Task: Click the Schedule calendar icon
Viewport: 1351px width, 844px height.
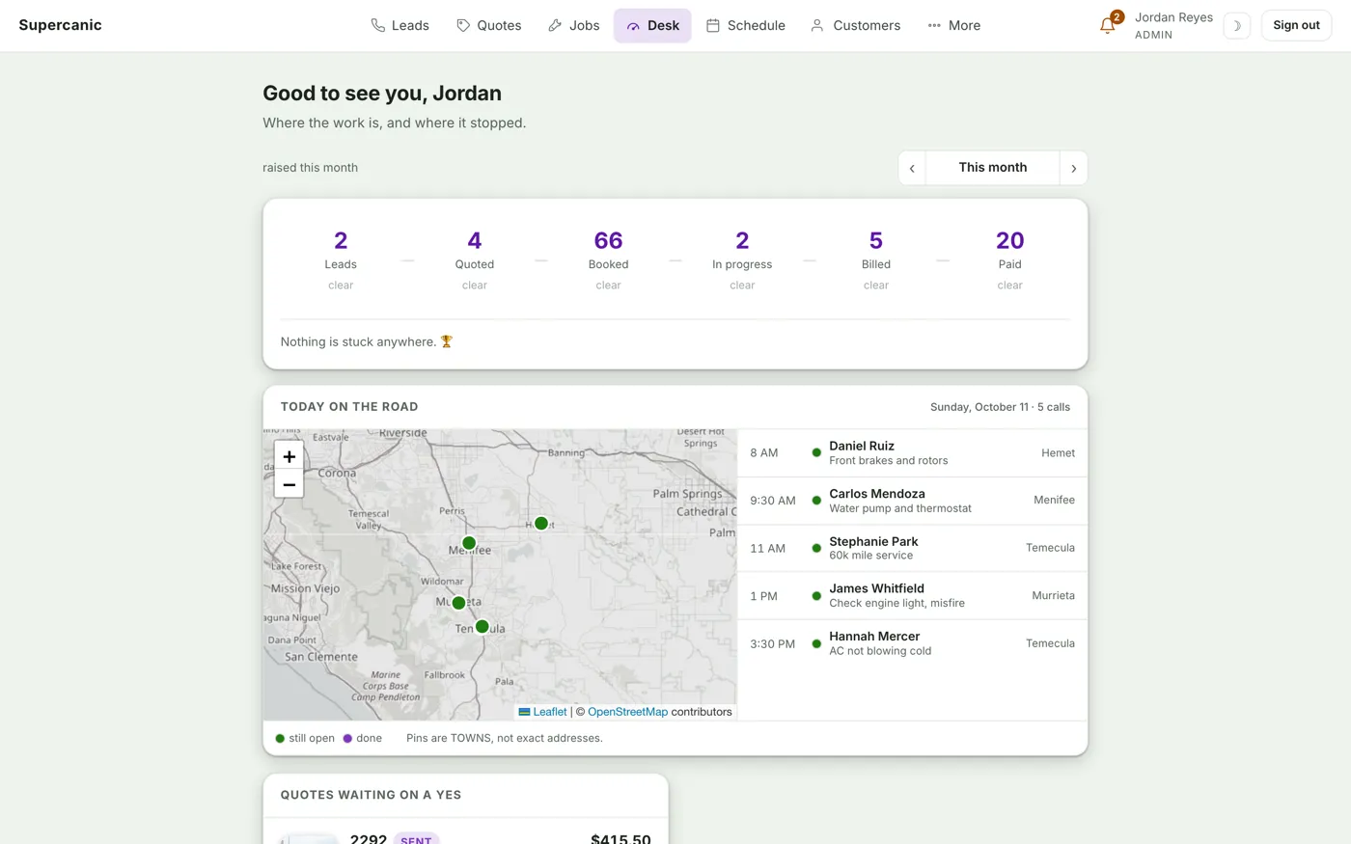Action: (713, 25)
